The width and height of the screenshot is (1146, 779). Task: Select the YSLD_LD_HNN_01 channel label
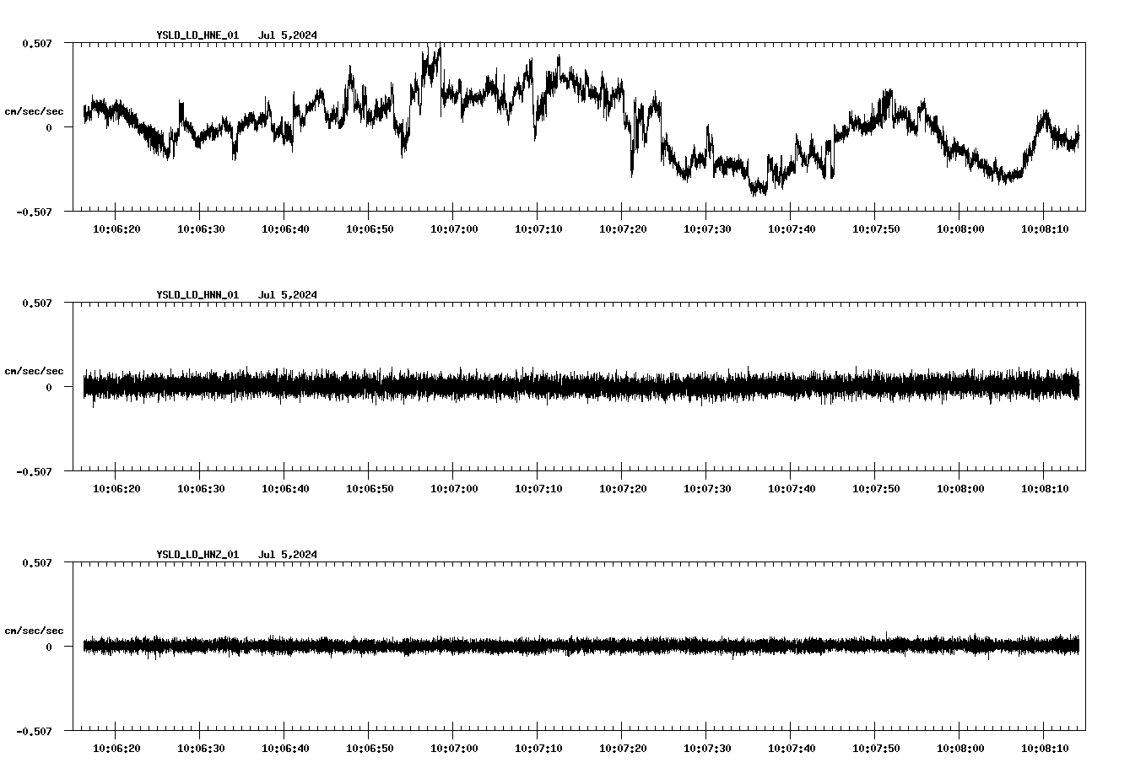[x=197, y=295]
